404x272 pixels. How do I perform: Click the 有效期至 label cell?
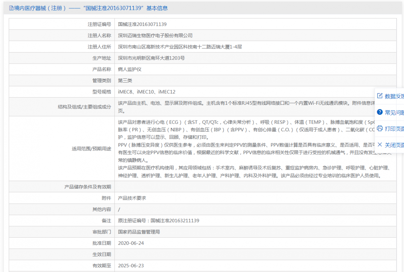pyautogui.click(x=62, y=266)
